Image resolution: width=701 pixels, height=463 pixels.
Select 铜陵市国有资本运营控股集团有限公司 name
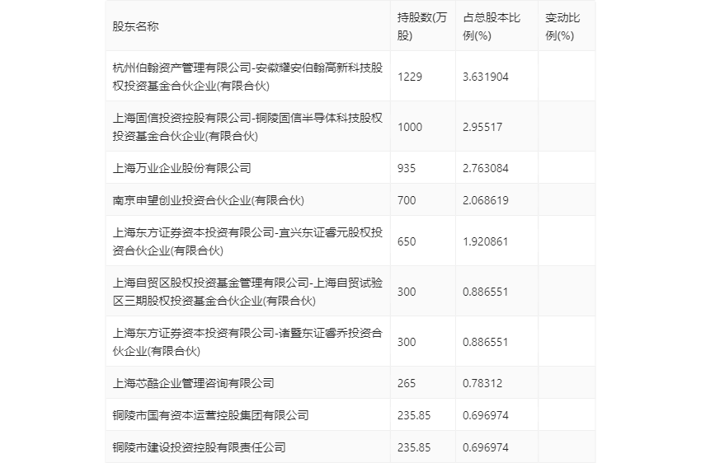(210, 414)
